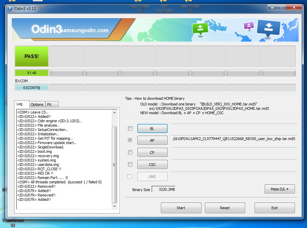Viewport: 307px width, 228px height.
Task: Open the Mass D/L dropdown button
Action: click(279, 189)
